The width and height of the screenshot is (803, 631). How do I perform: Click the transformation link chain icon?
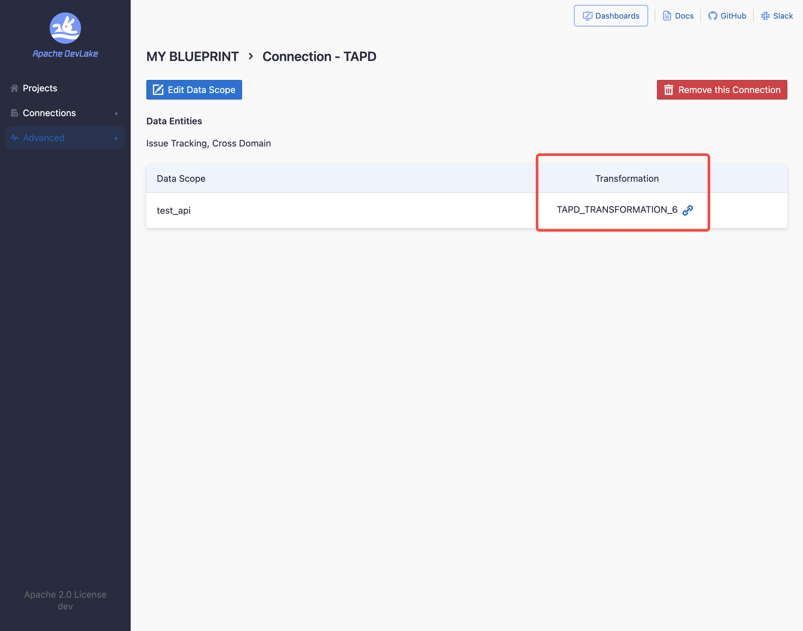click(x=688, y=210)
